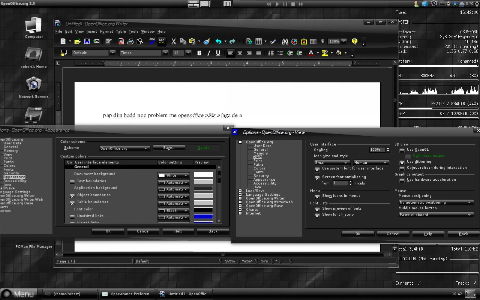Click the Justified alignment icon

pos(259,53)
